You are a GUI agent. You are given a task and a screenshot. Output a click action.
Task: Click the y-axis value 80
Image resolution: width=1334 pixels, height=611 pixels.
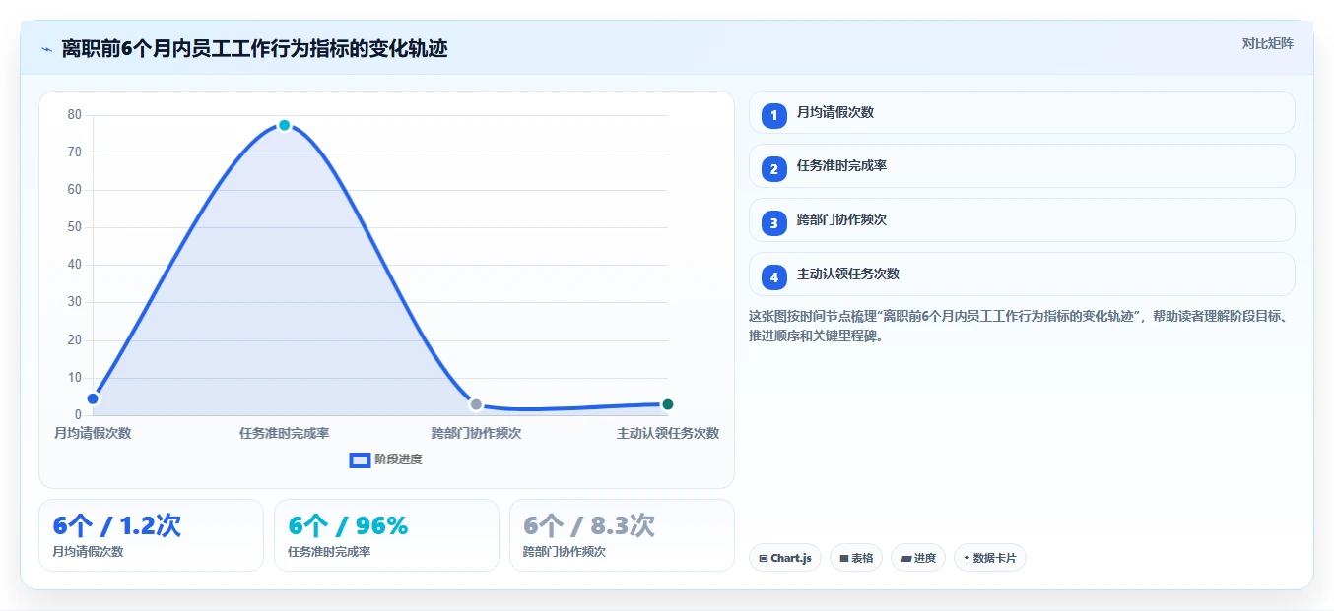click(74, 114)
